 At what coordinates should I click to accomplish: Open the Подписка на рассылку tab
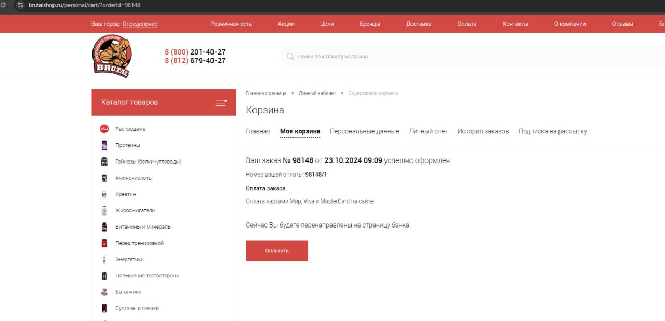tap(553, 131)
